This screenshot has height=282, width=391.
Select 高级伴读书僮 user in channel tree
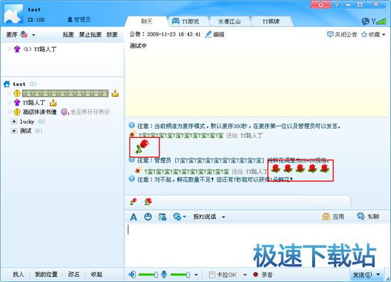pos(40,112)
